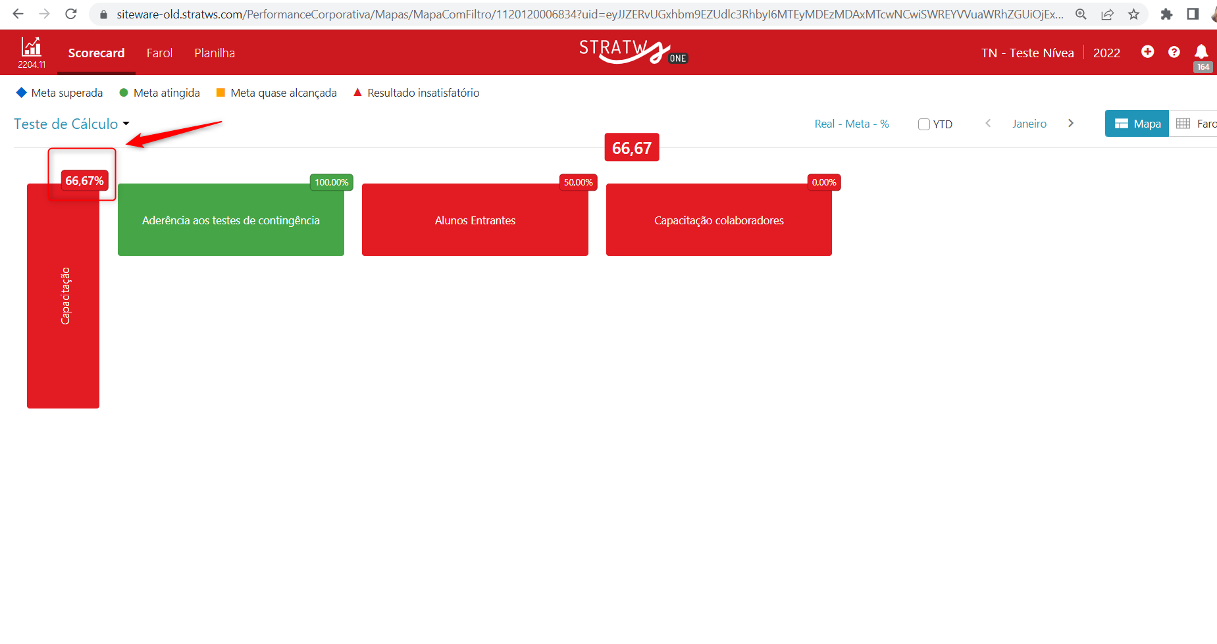Image resolution: width=1217 pixels, height=644 pixels.
Task: Go to next month chevron
Action: point(1071,123)
